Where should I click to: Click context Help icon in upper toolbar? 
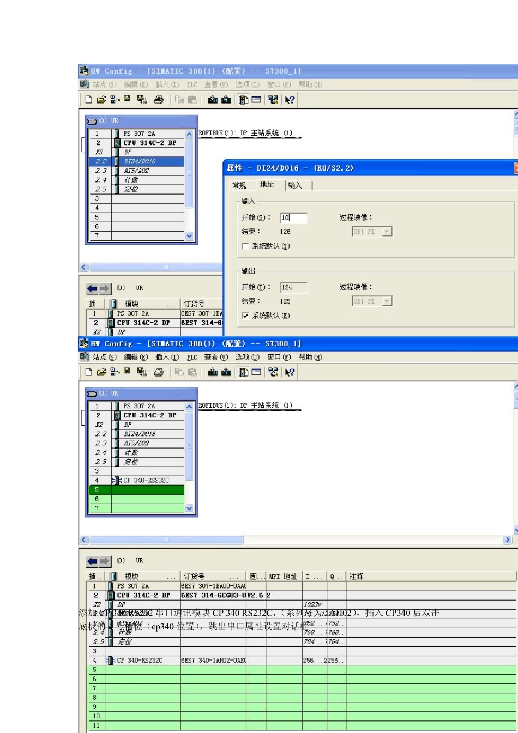290,100
